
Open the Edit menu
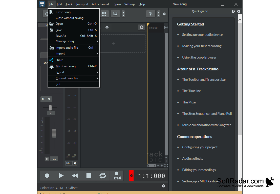pyautogui.click(x=59, y=4)
